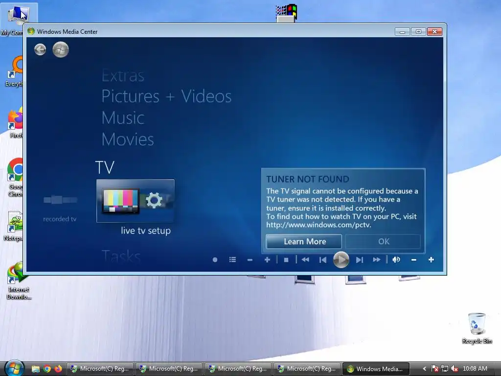The width and height of the screenshot is (501, 376).
Task: Select Pictures + Videos menu strip
Action: pos(166,96)
